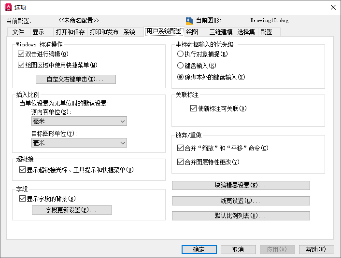Viewport: 341px width, 258px height.
Task: Confirm with the 确定 button
Action: [199, 249]
